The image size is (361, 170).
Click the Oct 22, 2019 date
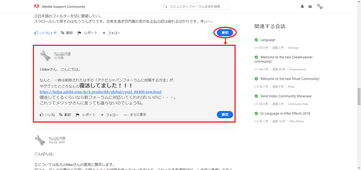tap(57, 142)
